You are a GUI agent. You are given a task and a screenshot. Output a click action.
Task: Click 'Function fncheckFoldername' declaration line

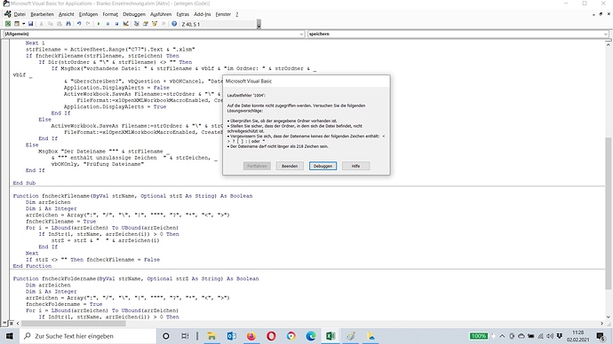coord(136,278)
